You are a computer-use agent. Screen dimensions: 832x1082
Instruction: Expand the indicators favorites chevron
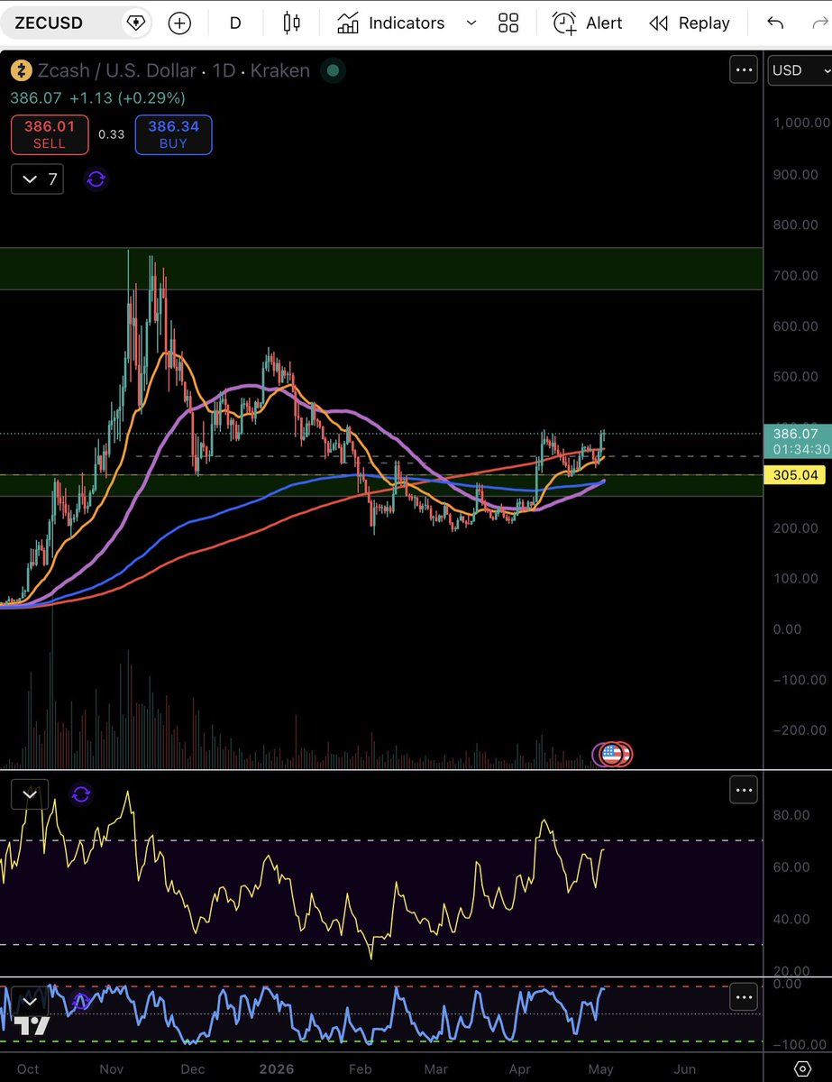471,23
